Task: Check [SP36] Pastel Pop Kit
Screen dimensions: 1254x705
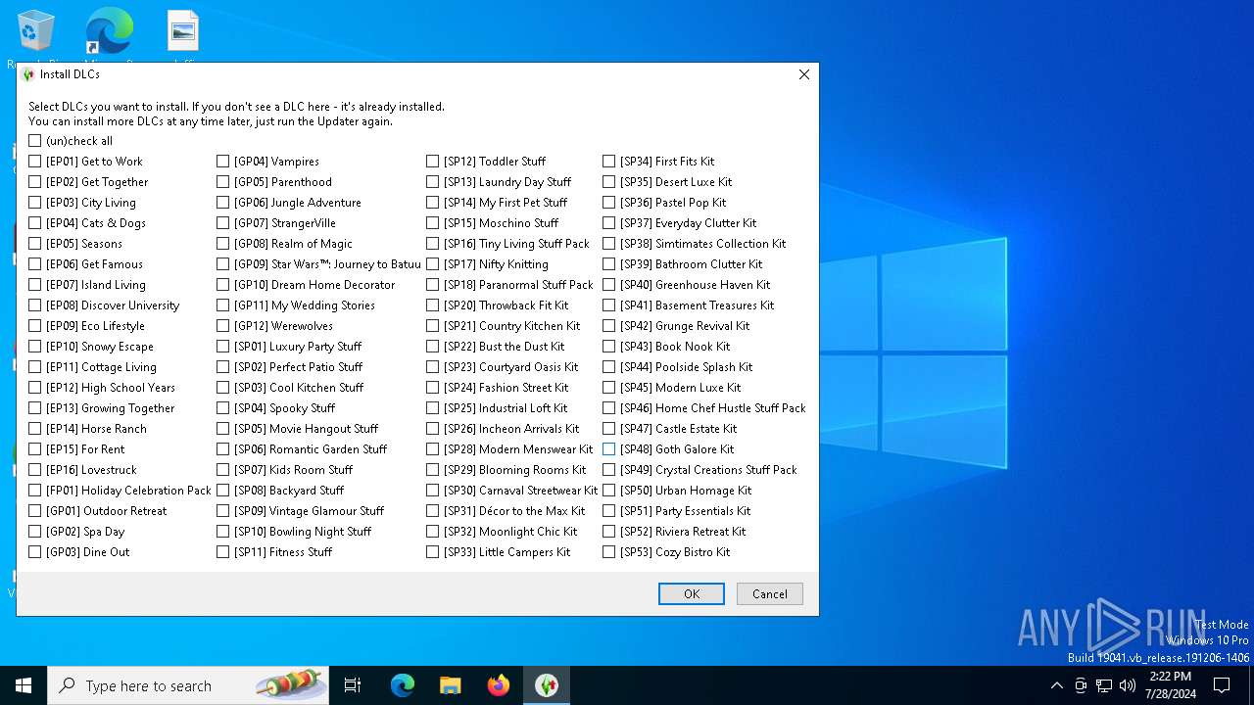Action: [609, 203]
